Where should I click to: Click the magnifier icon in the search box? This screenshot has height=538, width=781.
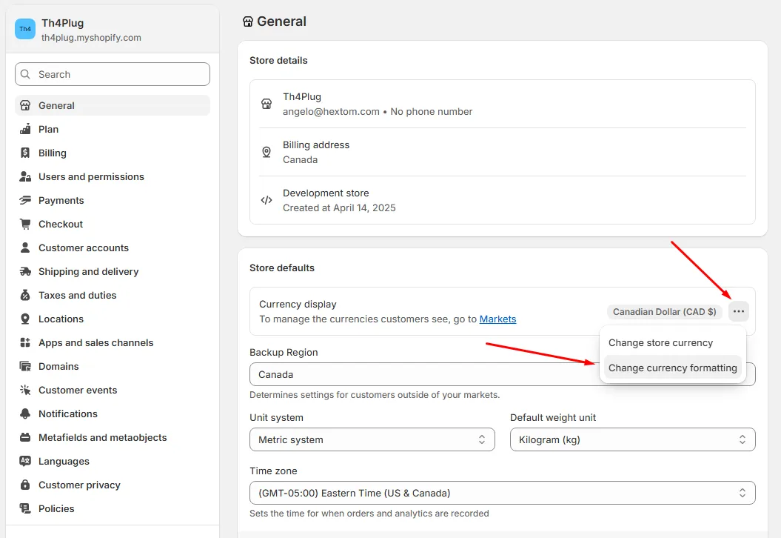tap(25, 74)
